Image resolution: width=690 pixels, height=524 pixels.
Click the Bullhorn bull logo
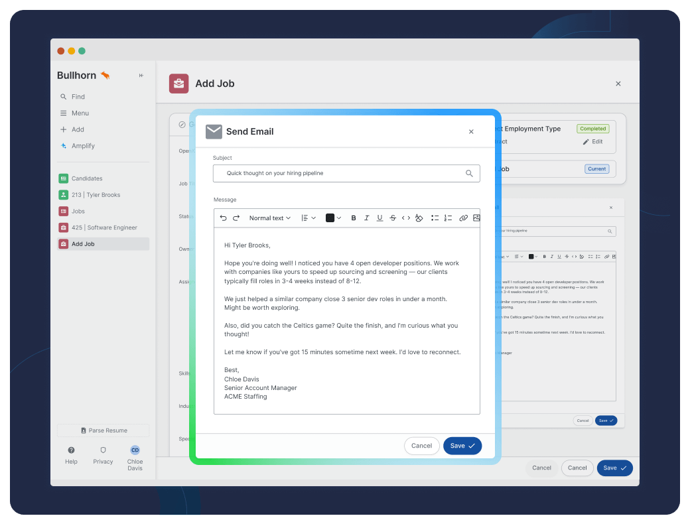[x=105, y=75]
